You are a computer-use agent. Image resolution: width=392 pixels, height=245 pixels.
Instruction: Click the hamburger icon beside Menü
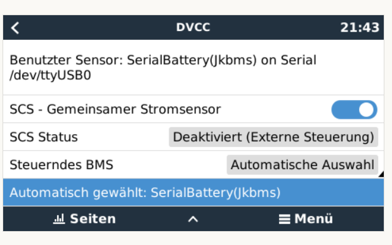(x=285, y=219)
